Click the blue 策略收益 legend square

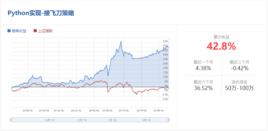click(x=9, y=31)
